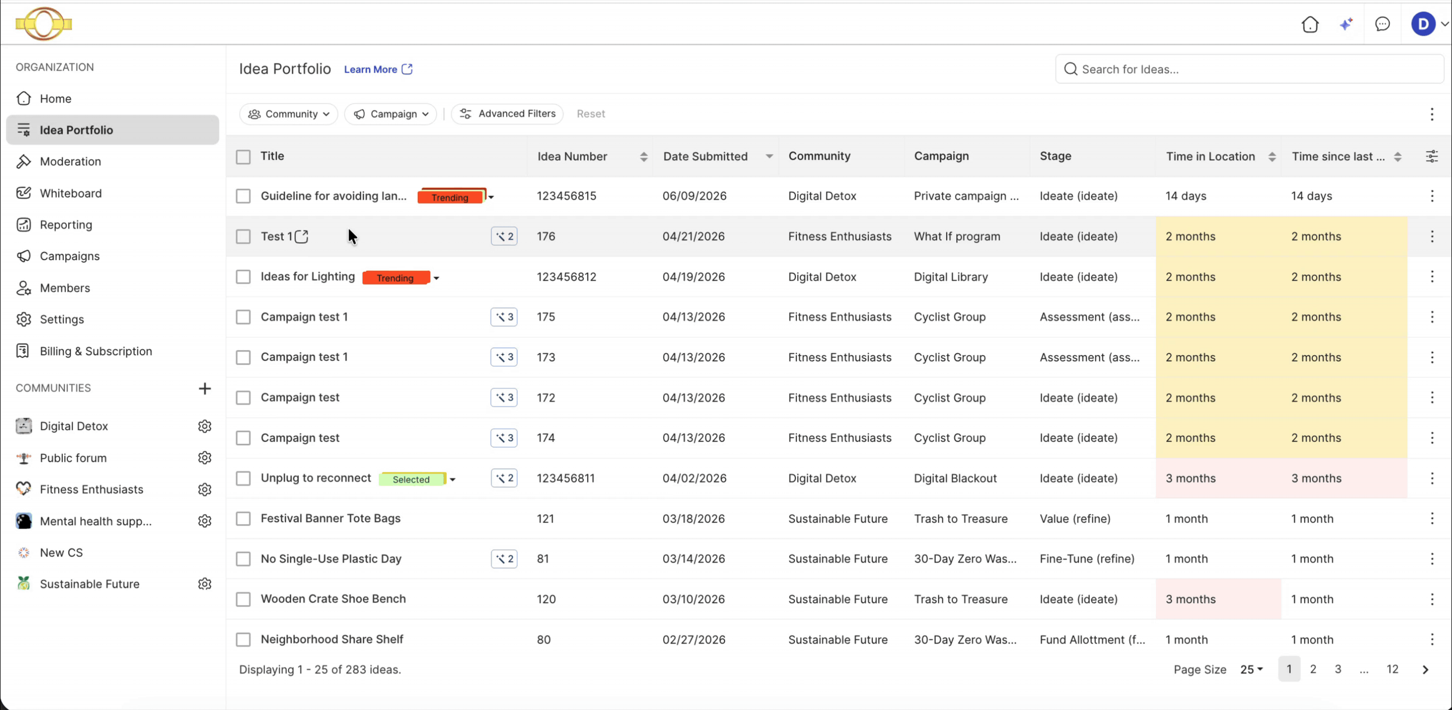Check the Ideas for Lighting row checkbox
The height and width of the screenshot is (710, 1452).
tap(243, 277)
